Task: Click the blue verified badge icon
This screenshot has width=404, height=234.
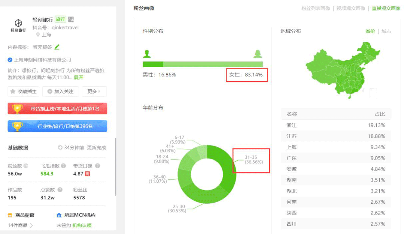Action: point(10,60)
